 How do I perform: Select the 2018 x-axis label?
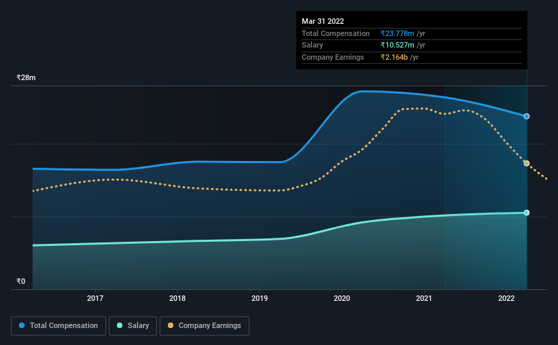click(177, 298)
